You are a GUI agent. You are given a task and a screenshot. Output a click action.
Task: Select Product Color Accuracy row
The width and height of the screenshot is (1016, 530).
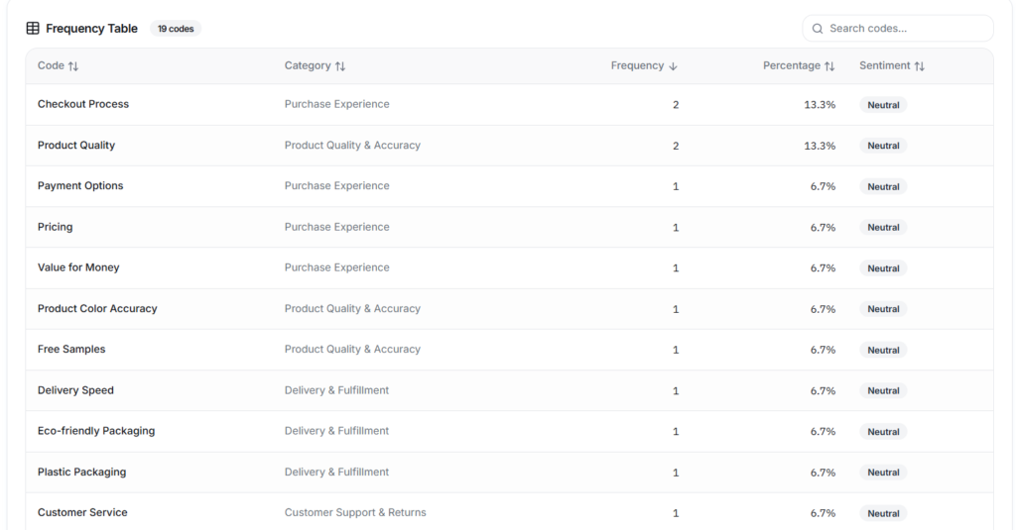(x=97, y=309)
